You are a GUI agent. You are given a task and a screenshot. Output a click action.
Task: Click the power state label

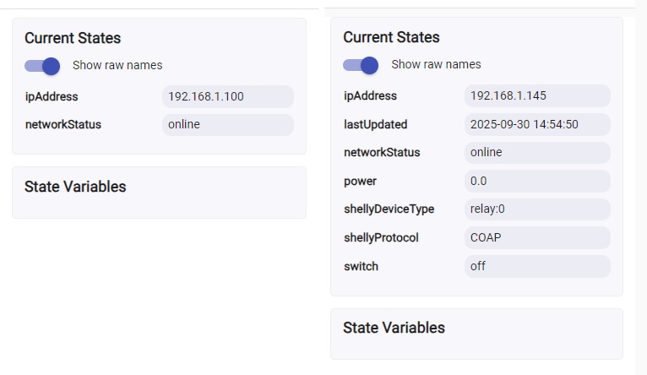click(360, 181)
